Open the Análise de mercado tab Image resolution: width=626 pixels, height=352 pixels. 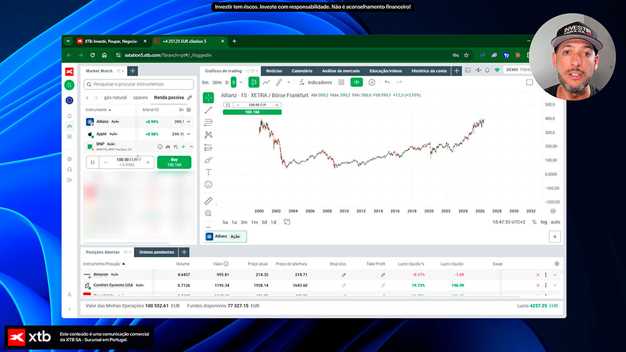[x=341, y=71]
